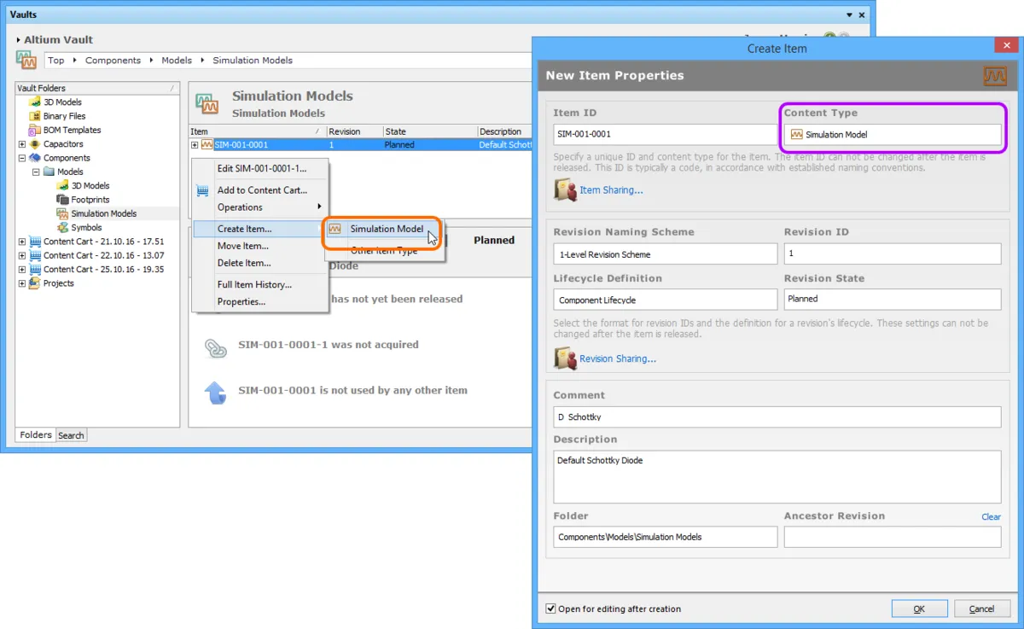Click 'Components' in the breadcrumb path
The height and width of the screenshot is (629, 1024).
[113, 61]
